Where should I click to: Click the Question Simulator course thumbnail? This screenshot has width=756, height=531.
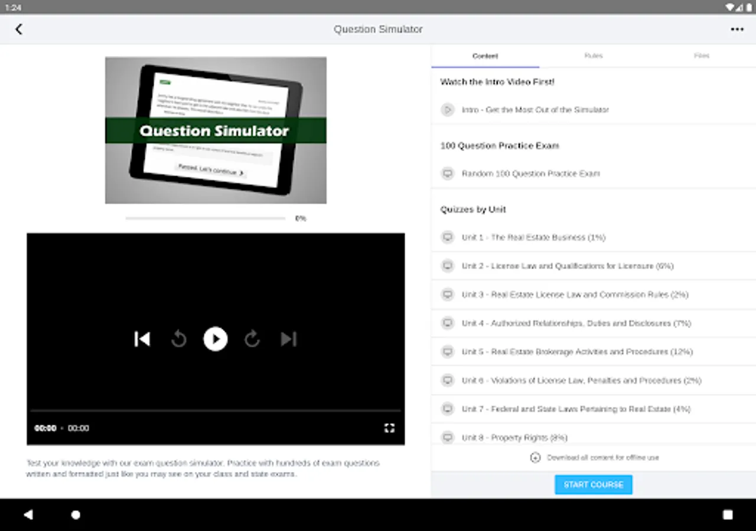point(216,130)
